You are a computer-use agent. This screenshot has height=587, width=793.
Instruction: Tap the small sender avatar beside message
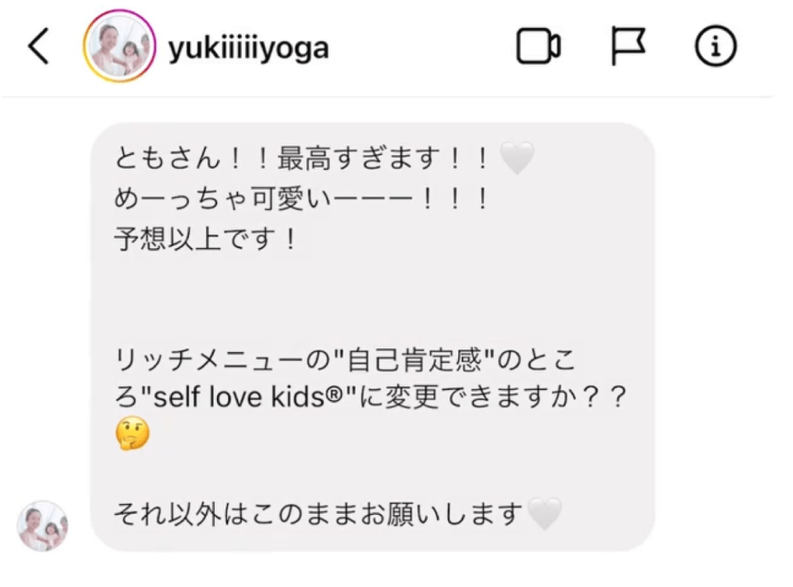[43, 525]
